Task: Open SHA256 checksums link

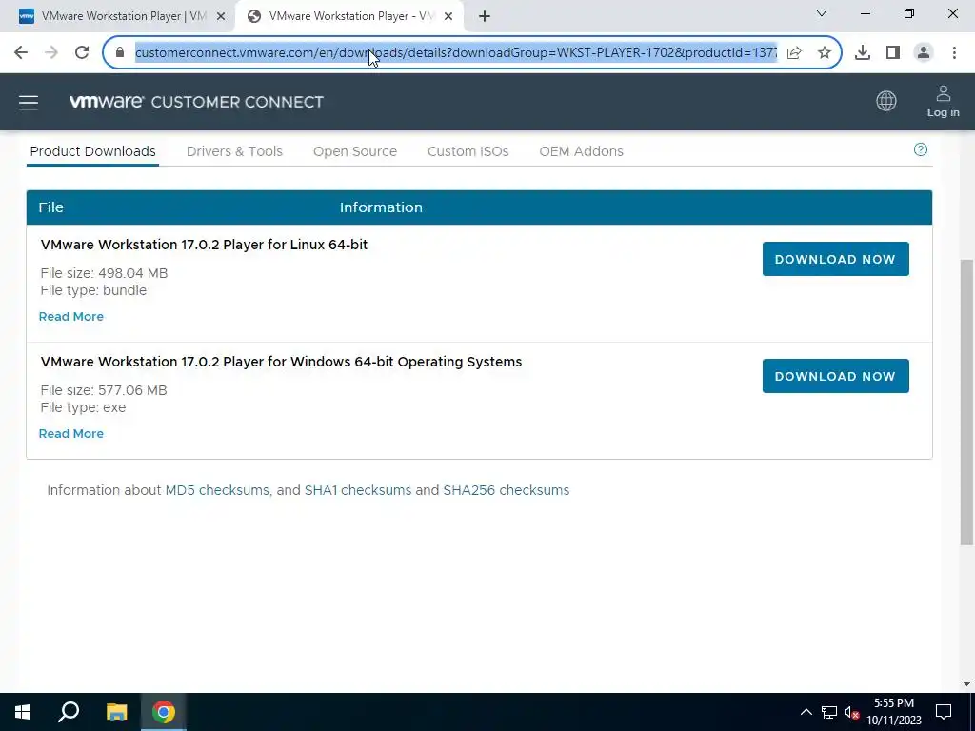Action: pyautogui.click(x=507, y=490)
